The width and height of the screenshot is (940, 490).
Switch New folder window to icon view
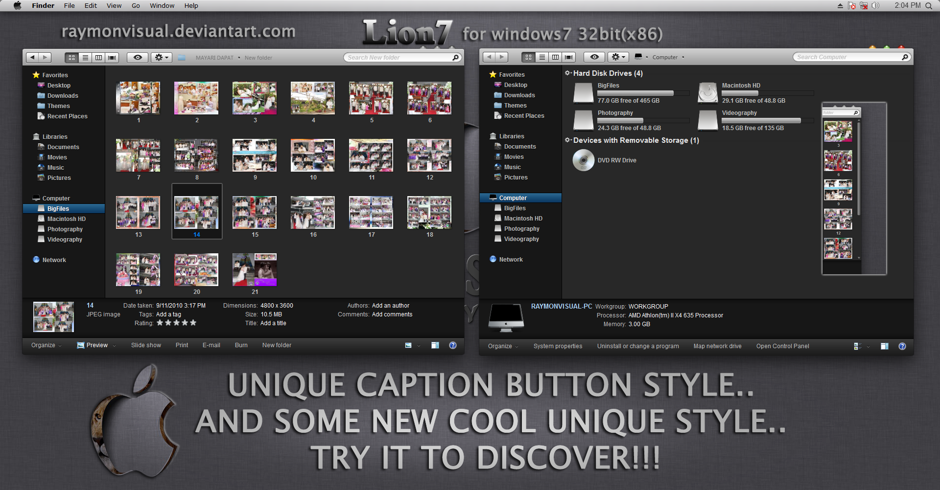pyautogui.click(x=71, y=58)
